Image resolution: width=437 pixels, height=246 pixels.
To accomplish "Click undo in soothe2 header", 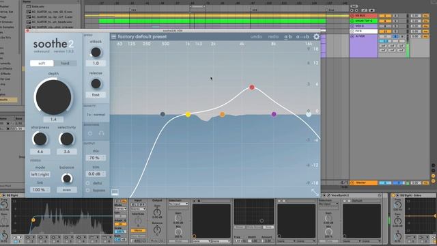I will point(256,36).
